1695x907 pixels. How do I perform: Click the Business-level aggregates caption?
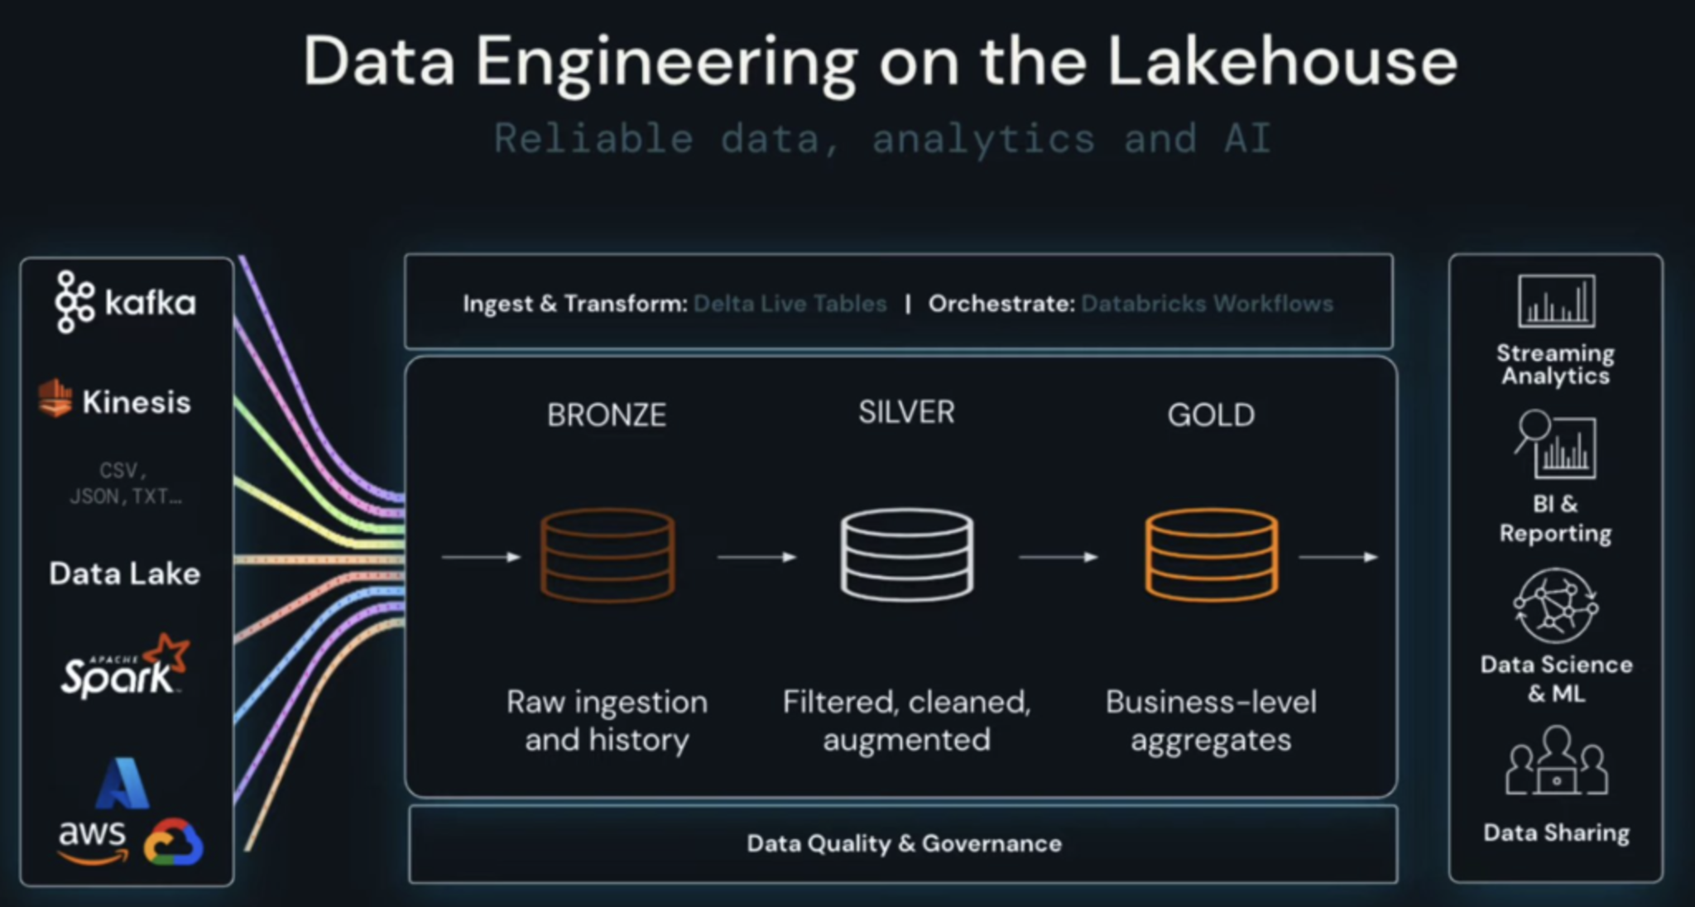1211,721
